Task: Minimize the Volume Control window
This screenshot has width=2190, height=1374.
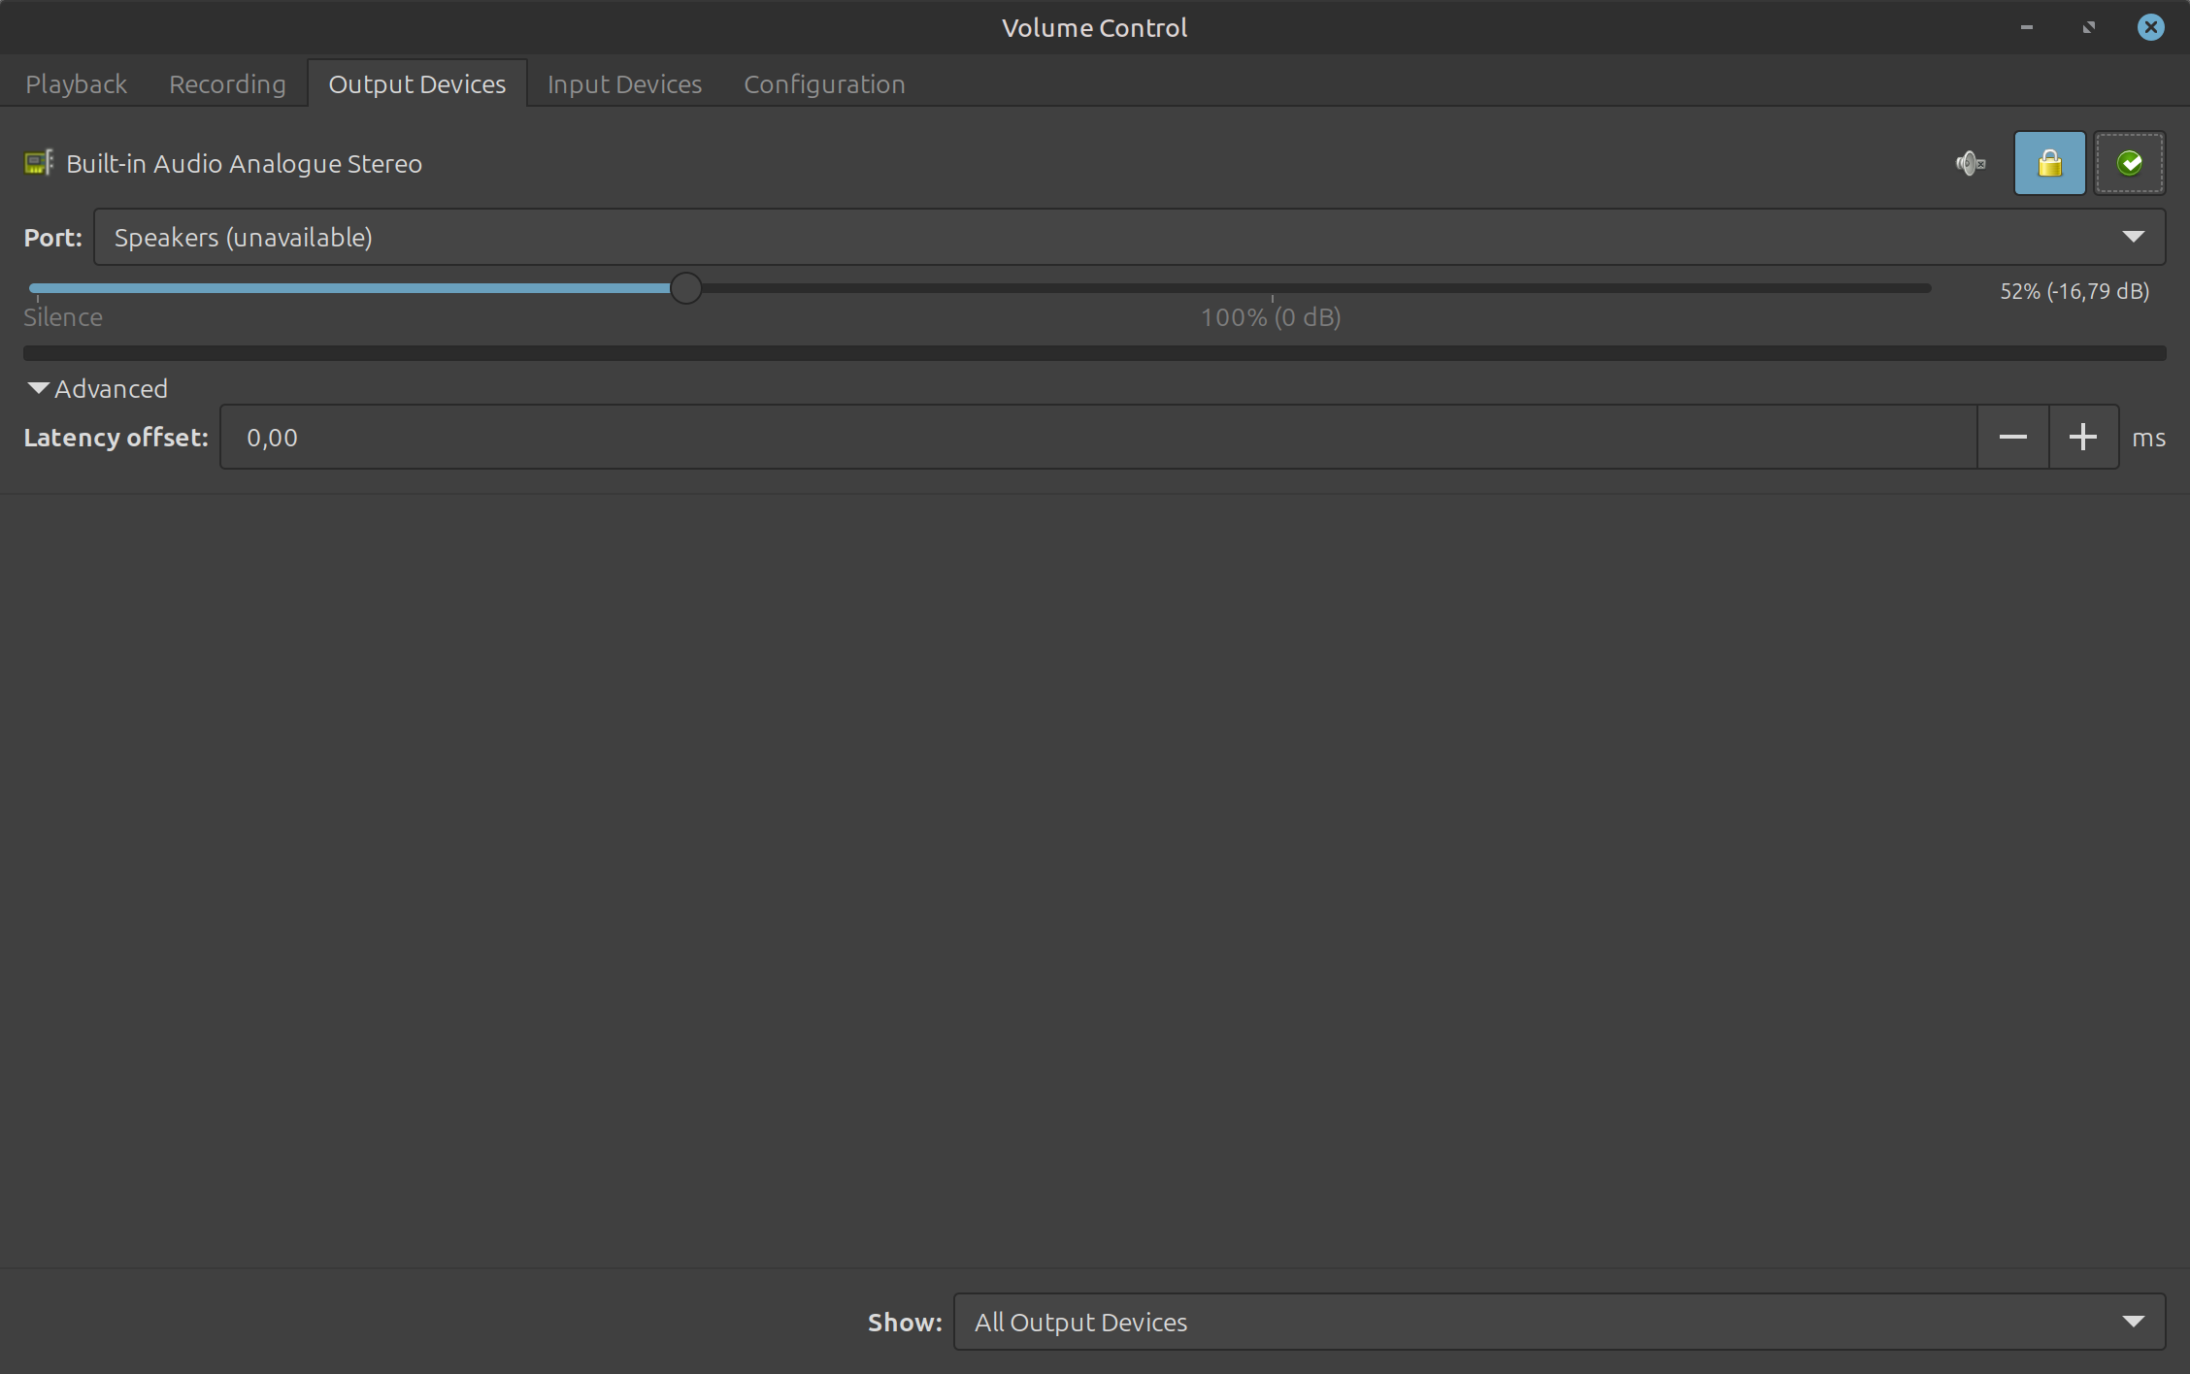Action: 2026,27
